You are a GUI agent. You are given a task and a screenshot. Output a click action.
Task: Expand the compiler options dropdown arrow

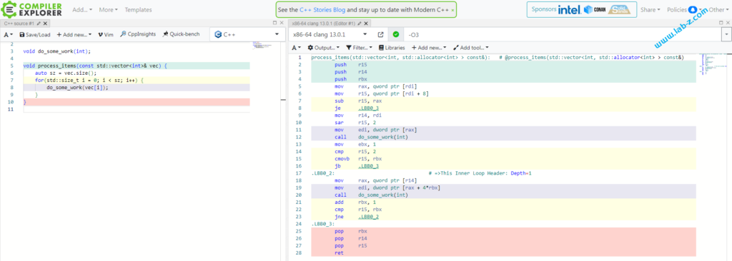point(726,34)
